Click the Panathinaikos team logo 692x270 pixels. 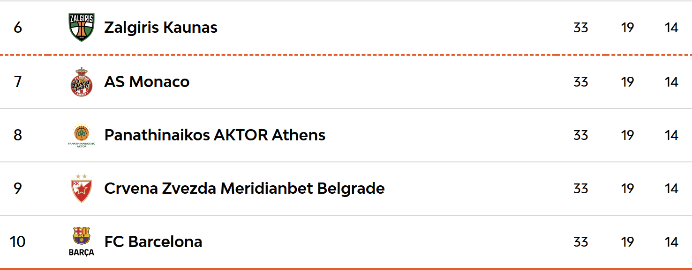tap(82, 135)
